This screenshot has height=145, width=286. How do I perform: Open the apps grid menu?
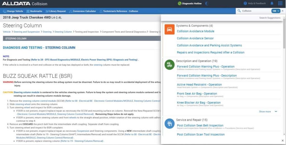(280, 4)
